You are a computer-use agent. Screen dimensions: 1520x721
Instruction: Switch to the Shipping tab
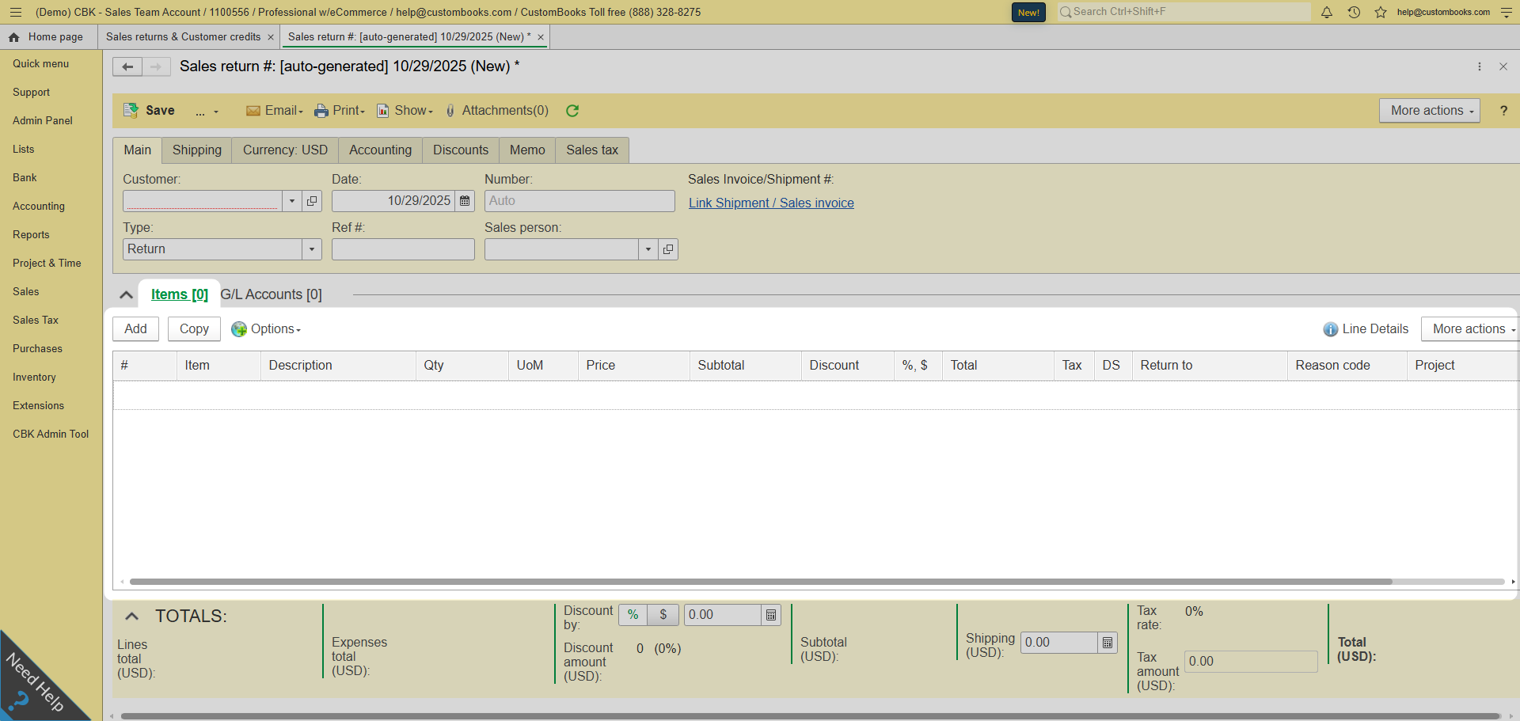[x=196, y=150]
